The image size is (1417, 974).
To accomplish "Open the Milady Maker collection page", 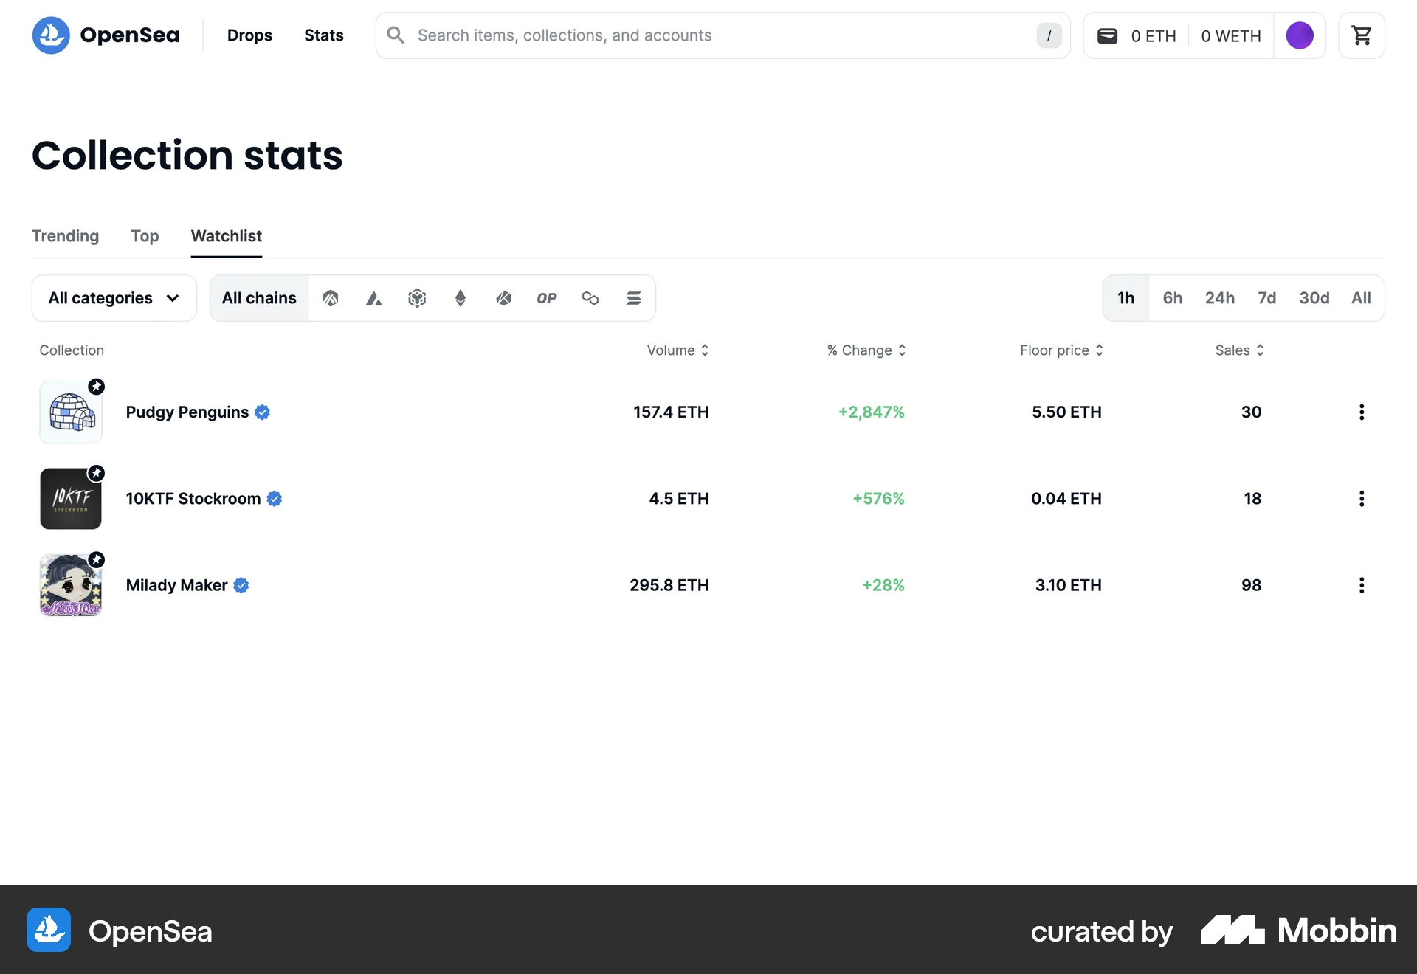I will 177,585.
